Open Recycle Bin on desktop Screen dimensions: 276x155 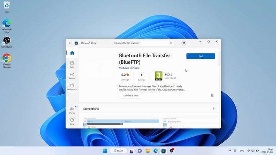click(7, 7)
